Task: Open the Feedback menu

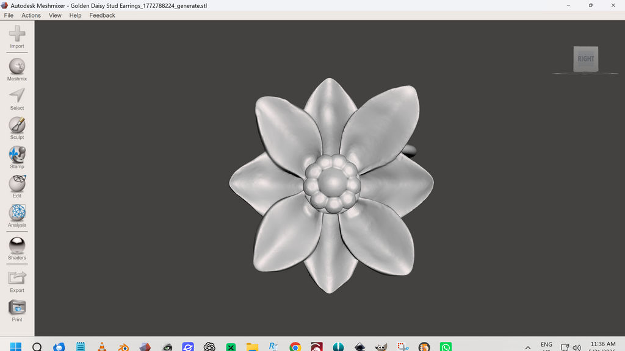Action: point(102,15)
